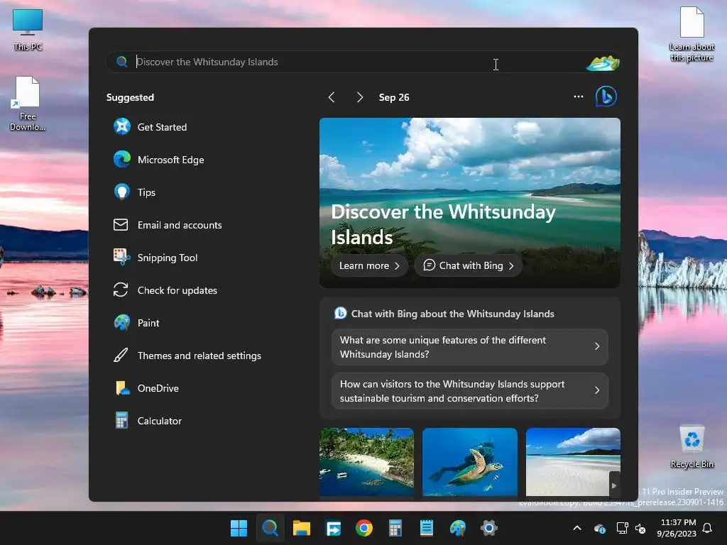This screenshot has height=545, width=727.
Task: Click the Suggested heading text
Action: pyautogui.click(x=131, y=97)
